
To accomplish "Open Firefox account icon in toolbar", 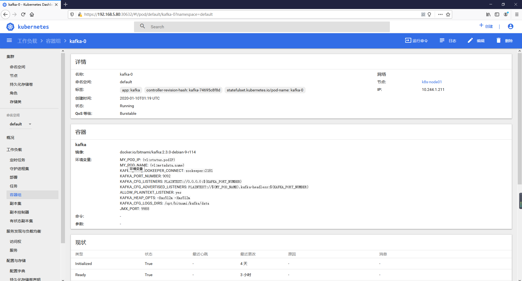I will tap(506, 14).
